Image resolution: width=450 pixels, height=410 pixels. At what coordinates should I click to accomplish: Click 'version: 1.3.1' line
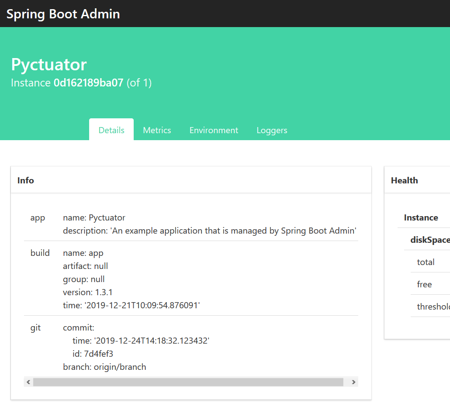click(87, 292)
